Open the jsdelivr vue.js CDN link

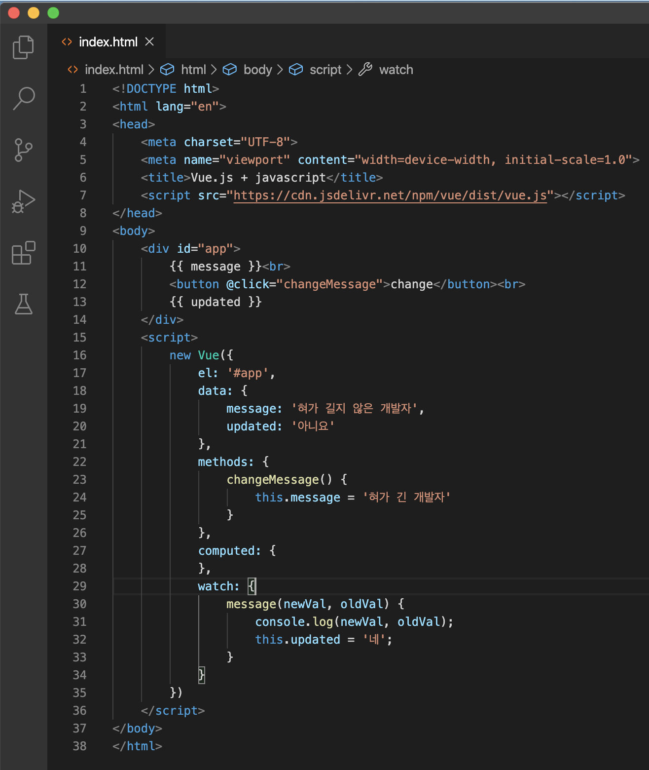(390, 195)
